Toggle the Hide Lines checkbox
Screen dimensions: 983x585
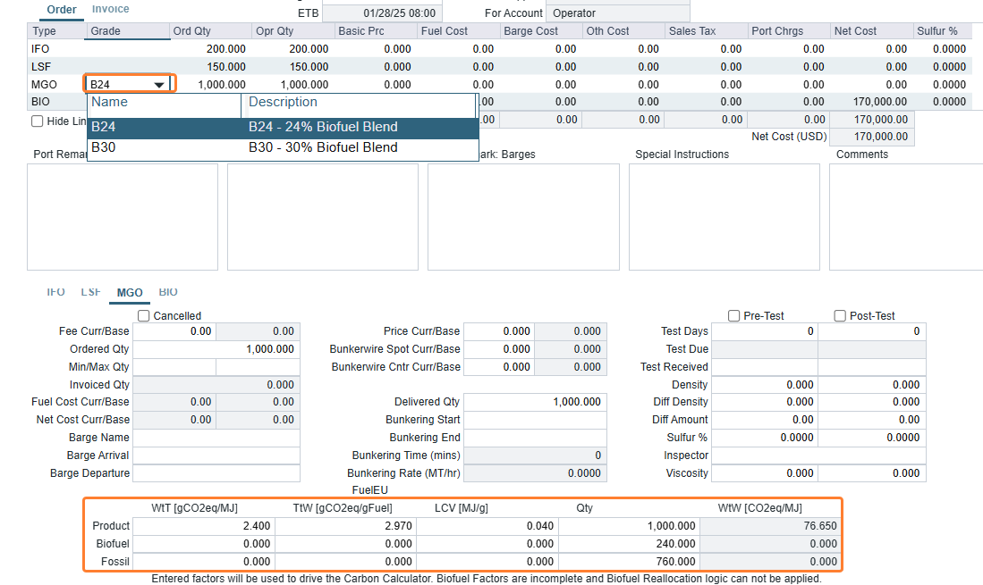(37, 121)
